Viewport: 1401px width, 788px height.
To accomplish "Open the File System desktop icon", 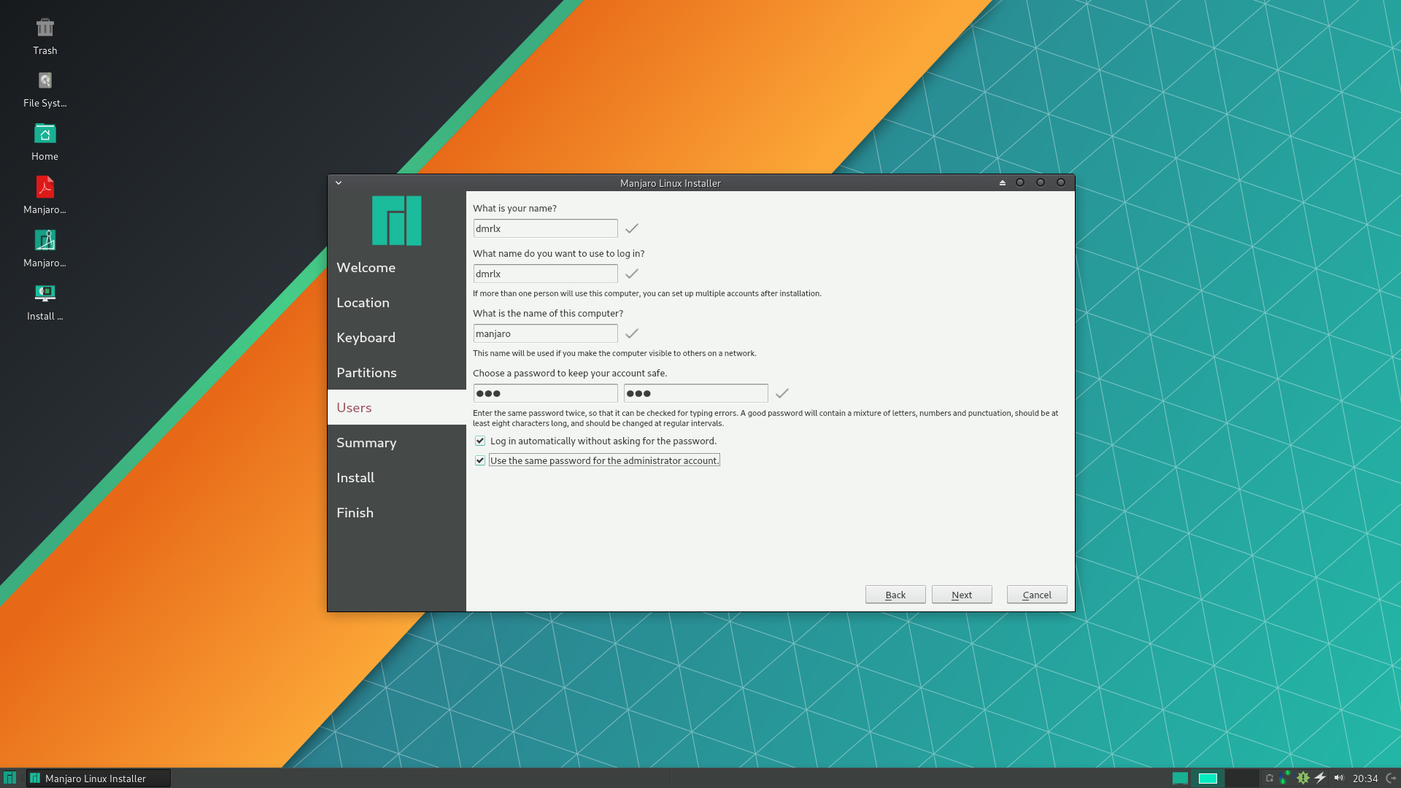I will (45, 82).
